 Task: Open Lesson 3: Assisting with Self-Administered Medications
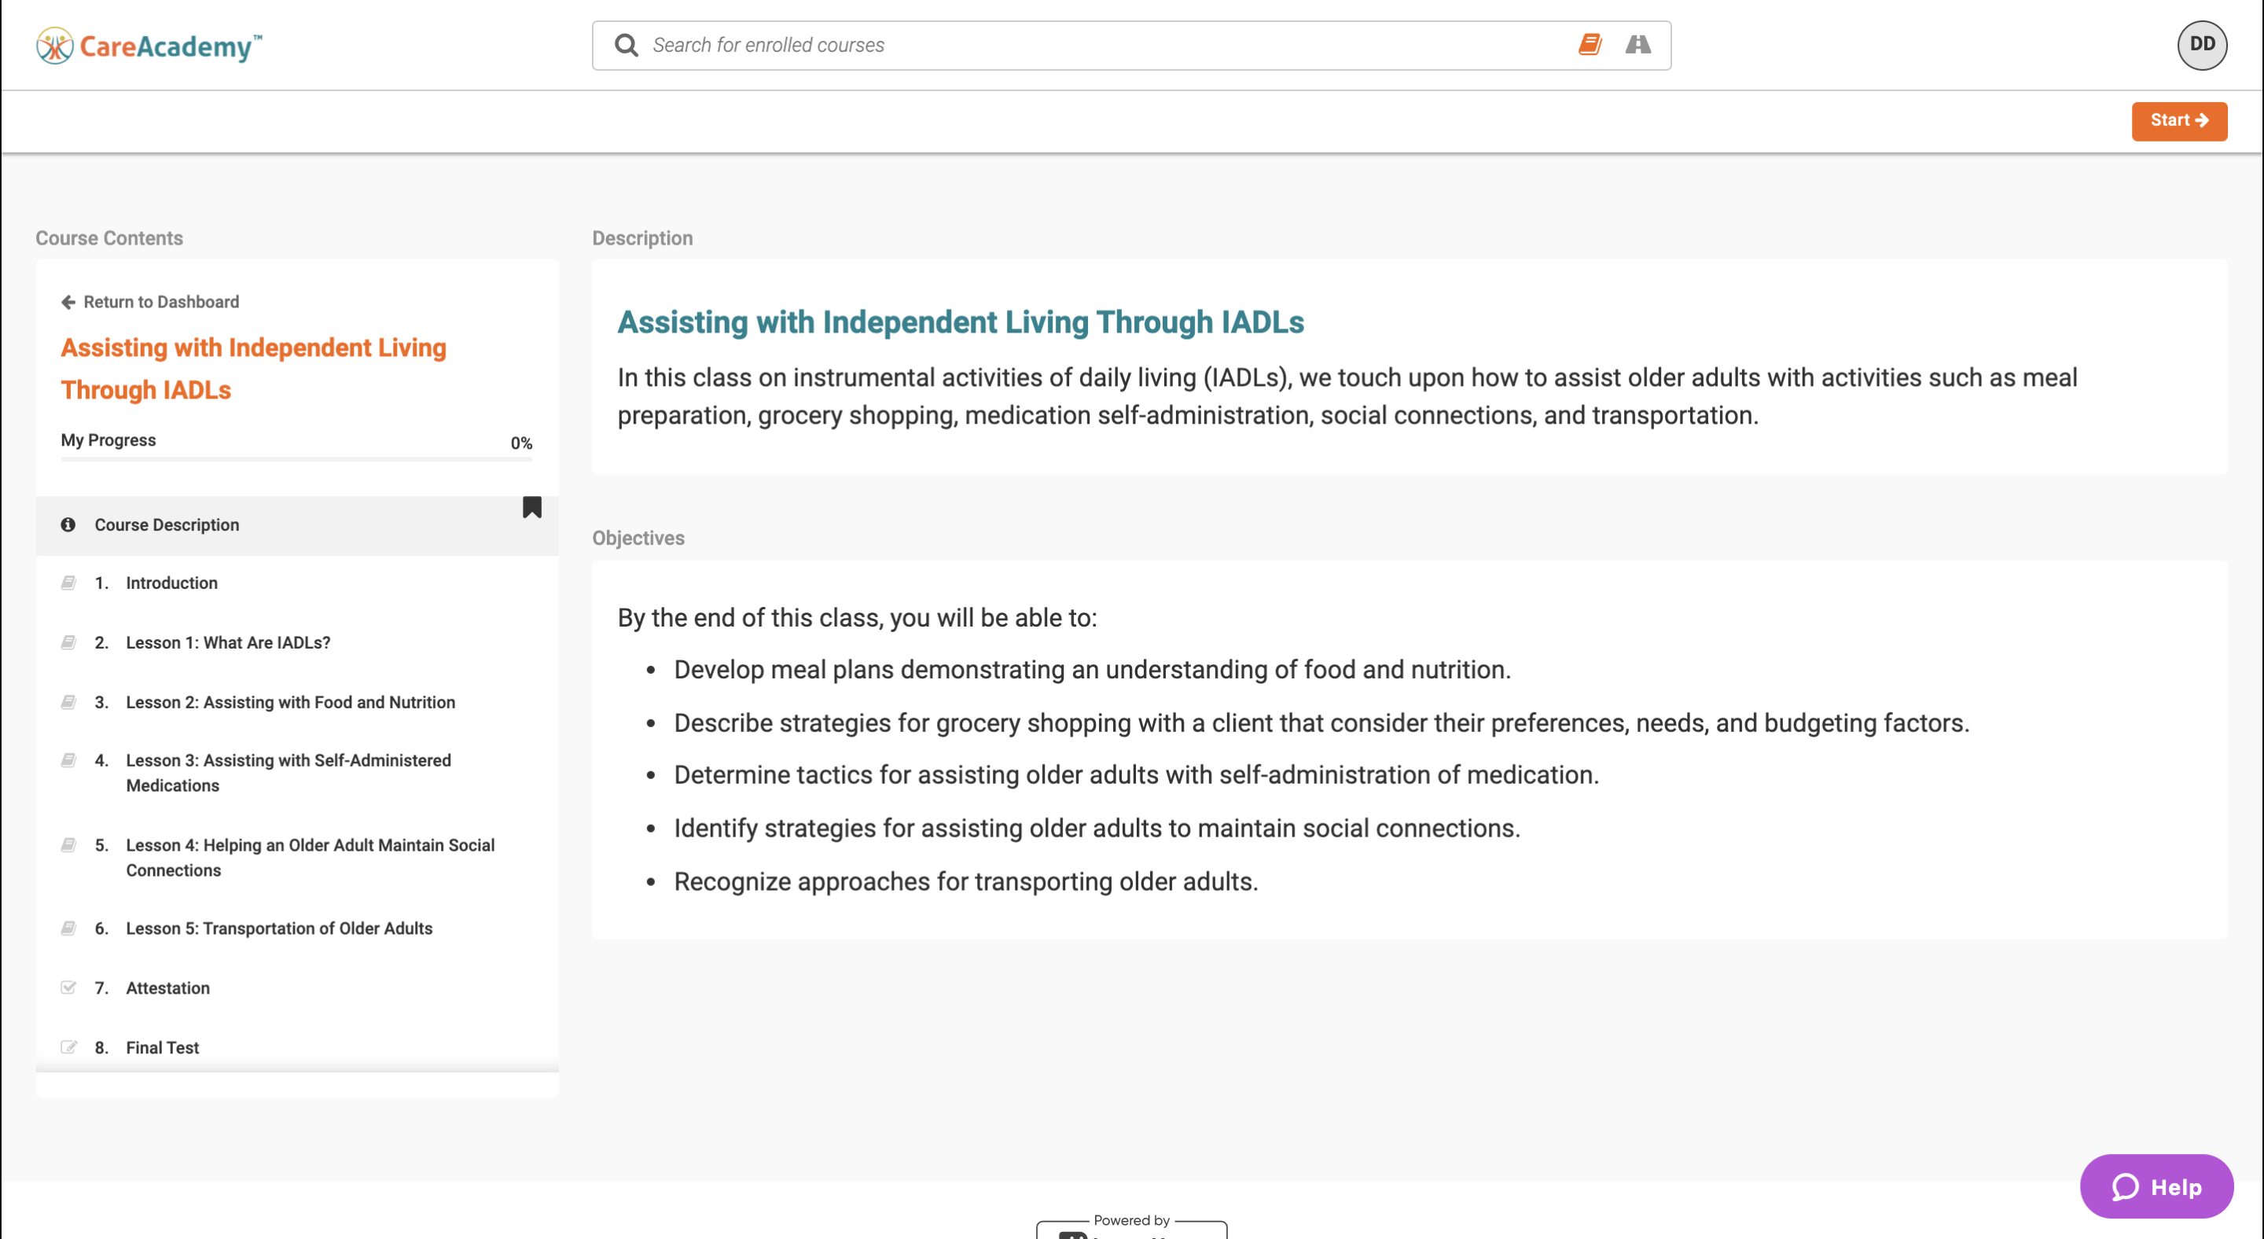288,772
